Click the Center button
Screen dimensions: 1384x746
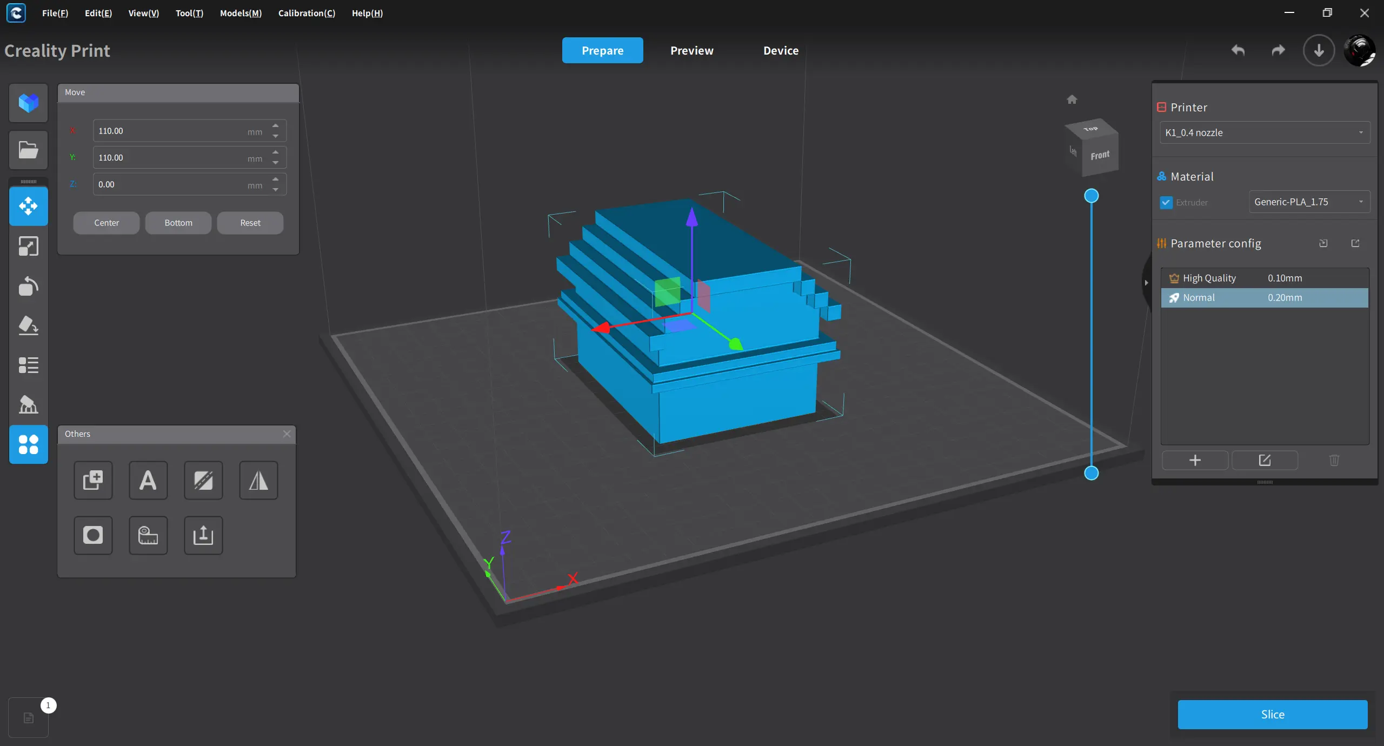click(107, 223)
